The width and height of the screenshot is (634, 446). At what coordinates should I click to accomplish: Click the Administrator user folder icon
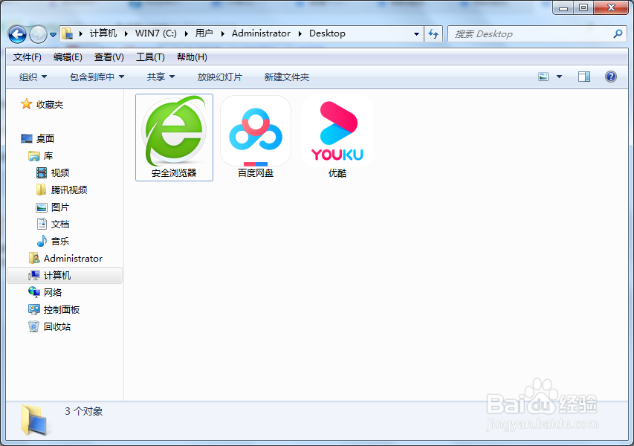34,258
